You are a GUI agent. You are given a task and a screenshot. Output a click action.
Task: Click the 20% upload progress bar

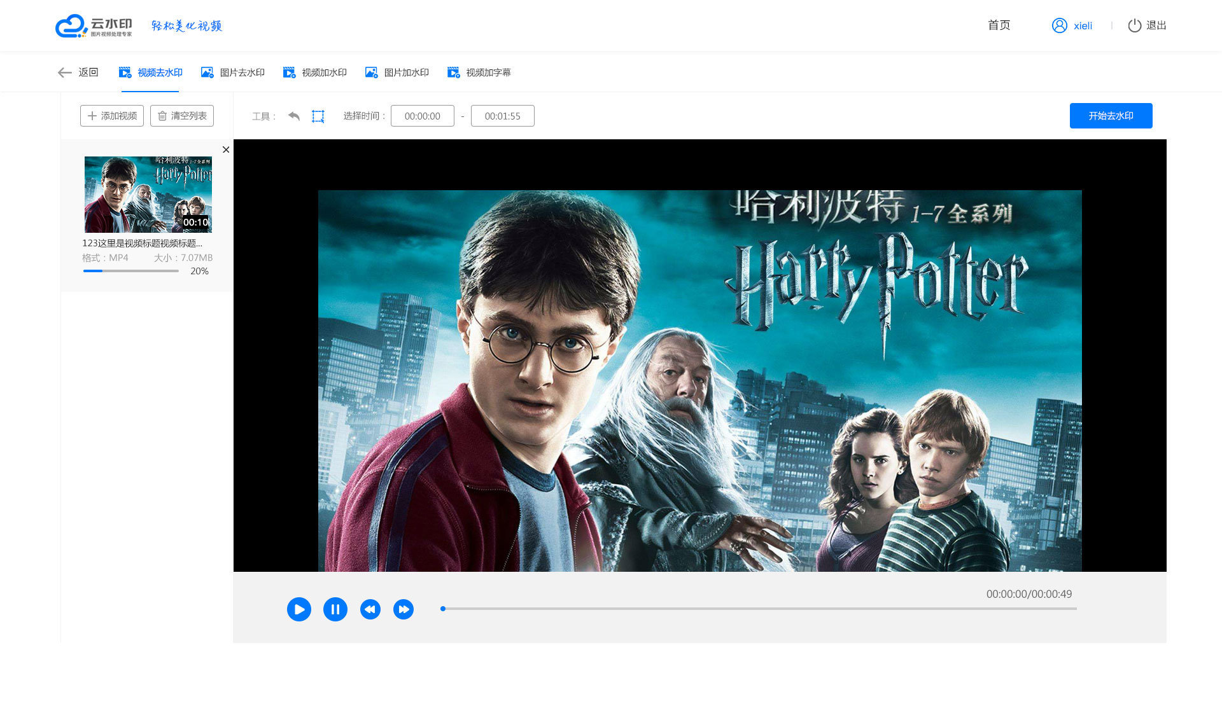131,271
